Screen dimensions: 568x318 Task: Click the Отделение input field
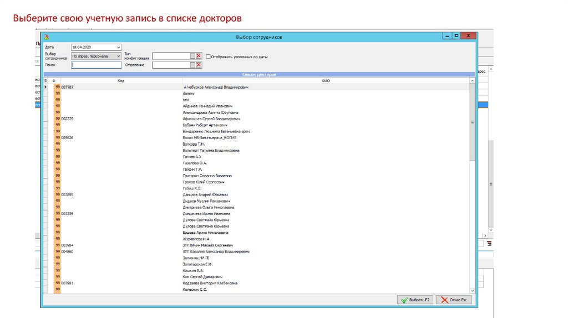pyautogui.click(x=171, y=65)
